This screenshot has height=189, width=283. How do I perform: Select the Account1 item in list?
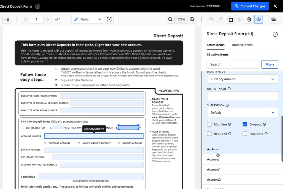pos(242,170)
